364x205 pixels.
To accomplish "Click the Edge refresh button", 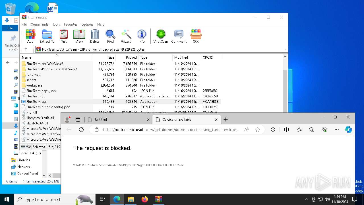I will click(x=81, y=130).
